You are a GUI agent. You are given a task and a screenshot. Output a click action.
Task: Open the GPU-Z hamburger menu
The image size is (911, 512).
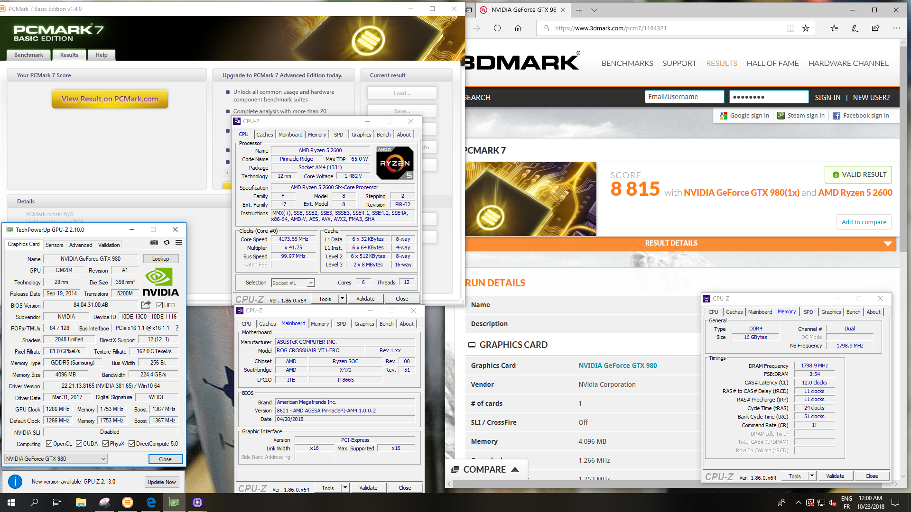(179, 242)
